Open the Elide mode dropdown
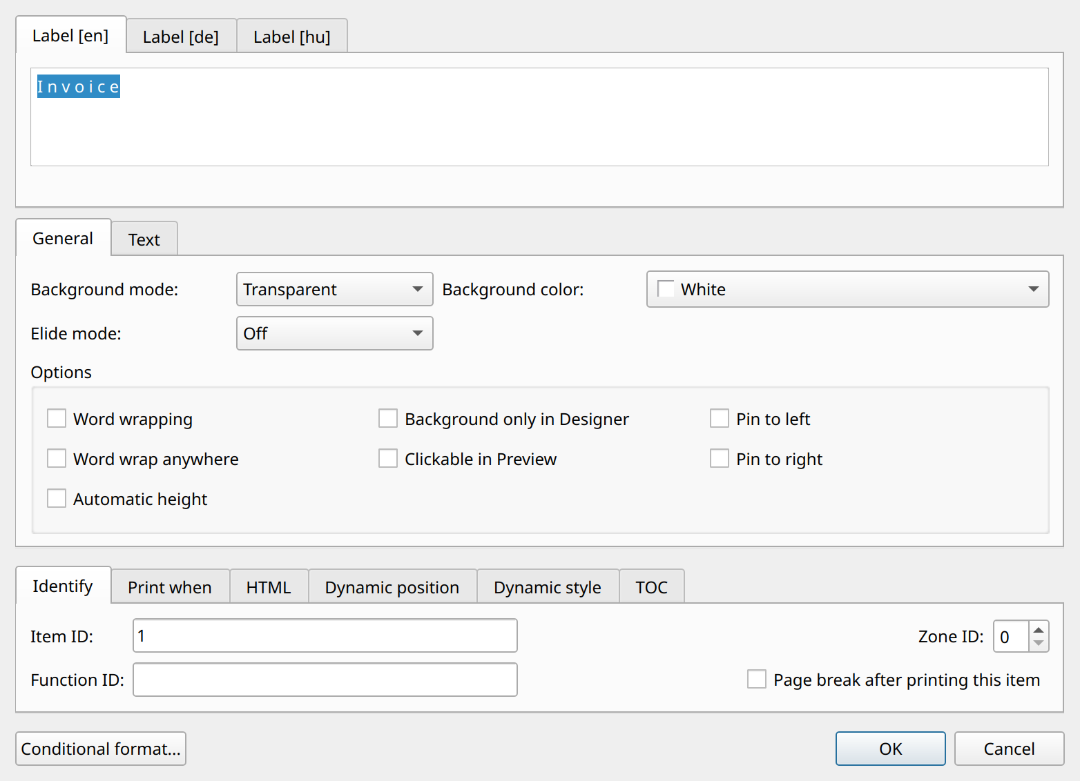 tap(335, 333)
